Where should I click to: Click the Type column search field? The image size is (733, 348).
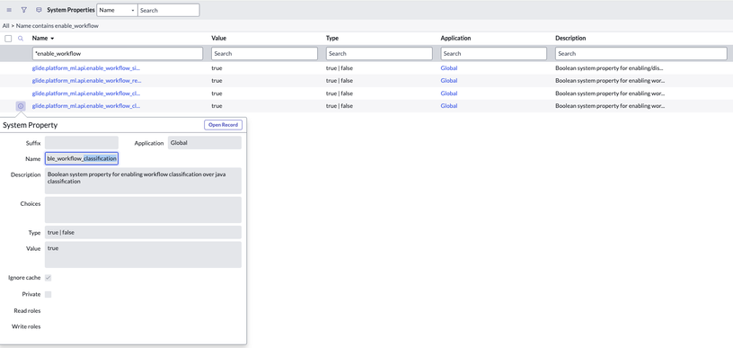pos(379,53)
